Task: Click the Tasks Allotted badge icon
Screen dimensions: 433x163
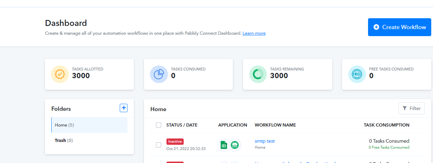Action: click(60, 74)
